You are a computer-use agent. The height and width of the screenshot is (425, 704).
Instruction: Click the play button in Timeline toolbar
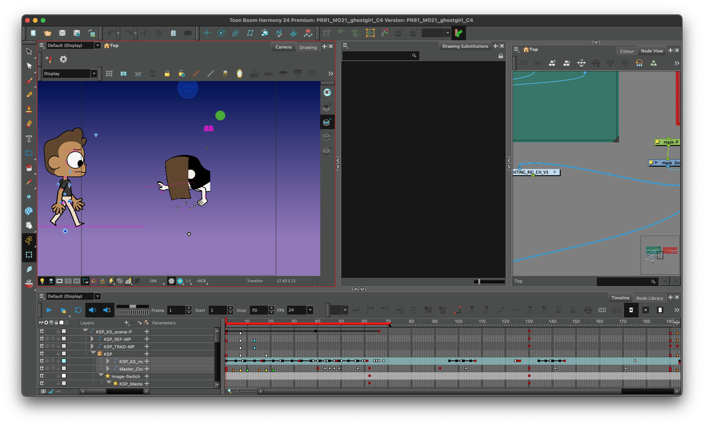[x=49, y=310]
